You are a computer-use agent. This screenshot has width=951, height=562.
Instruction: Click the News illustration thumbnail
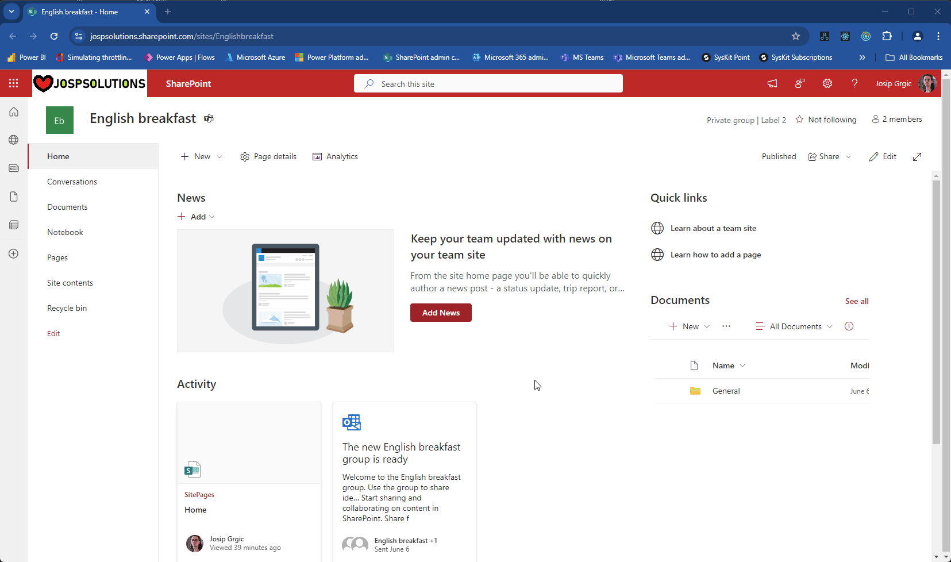tap(286, 291)
